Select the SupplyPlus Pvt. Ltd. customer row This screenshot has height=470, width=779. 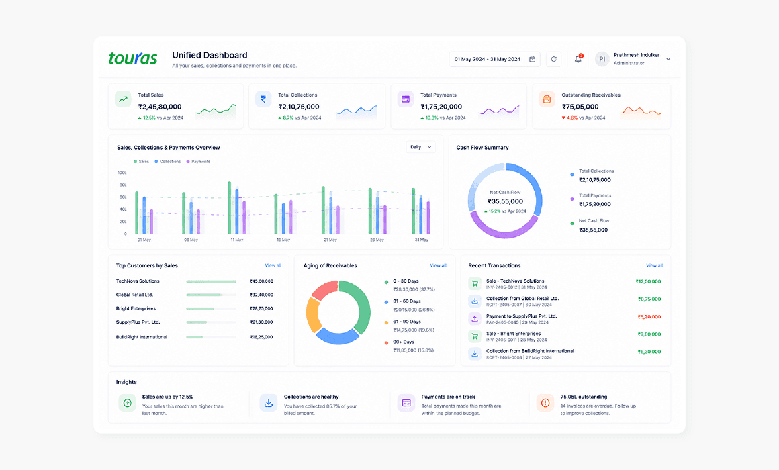[195, 322]
